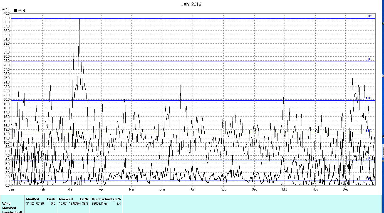Click the km/h unit label above the y-axis
Viewport: 384px width, 213px height.
(5, 9)
